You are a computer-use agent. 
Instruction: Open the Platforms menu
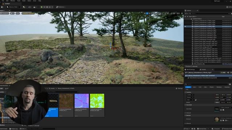coord(61,7)
